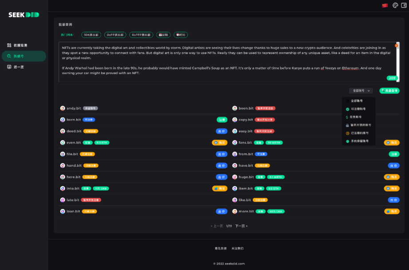Select the 10K俱乐部 hot list tag
Screen dimensions: 409x270
coord(91,35)
